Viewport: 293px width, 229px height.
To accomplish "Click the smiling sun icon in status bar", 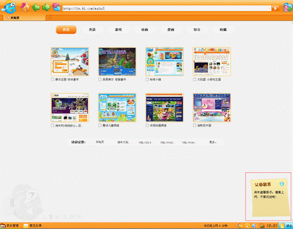I will point(247,225).
